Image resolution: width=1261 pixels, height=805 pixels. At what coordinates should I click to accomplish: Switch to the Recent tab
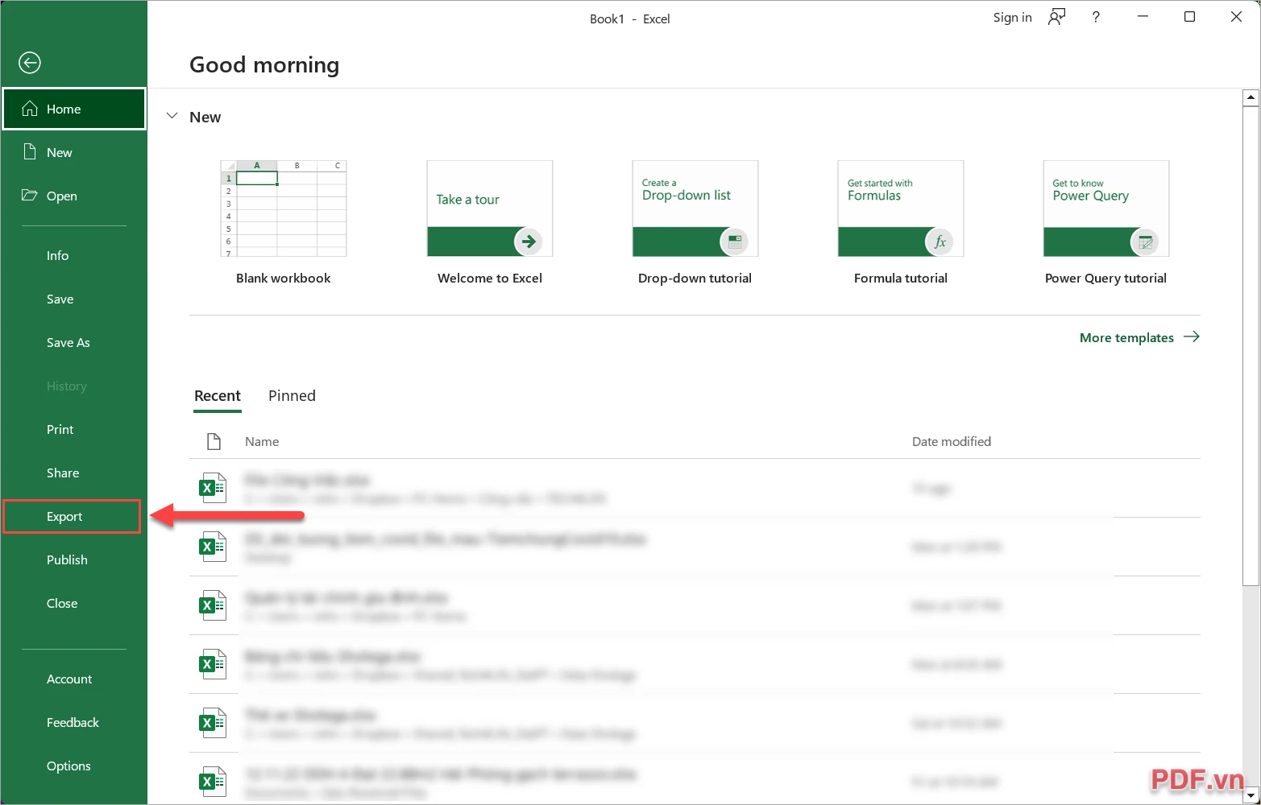coord(218,395)
